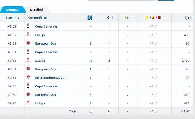Image resolution: width=195 pixels, height=119 pixels.
Task: Click the Intercontinental Cup trophy logo
Action: pyautogui.click(x=28, y=77)
